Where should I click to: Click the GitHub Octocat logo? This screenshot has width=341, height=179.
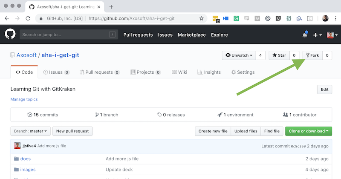[x=10, y=35]
